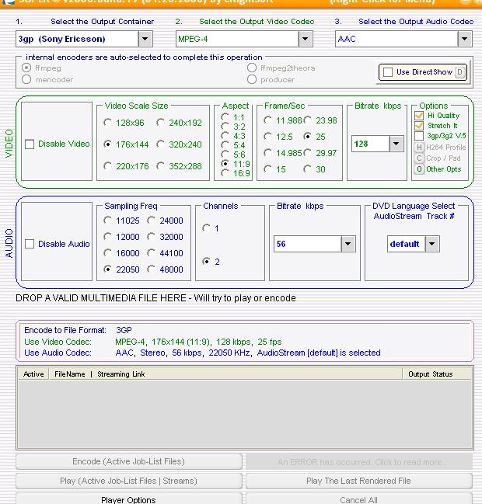Click the video bitrate 128 field
This screenshot has width=482, height=504.
[x=370, y=144]
